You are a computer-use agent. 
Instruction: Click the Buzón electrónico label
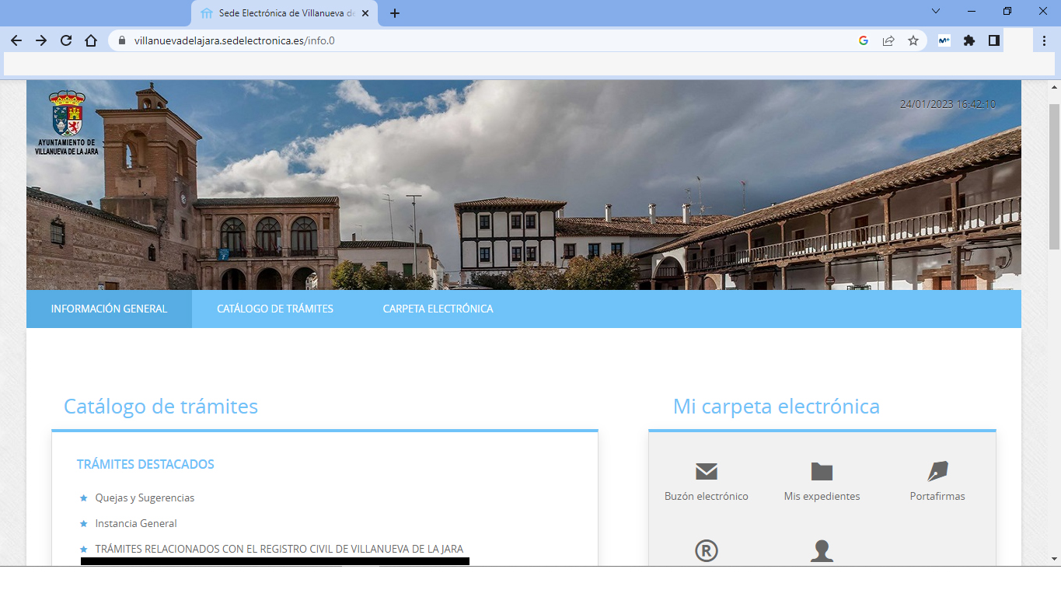[x=707, y=496]
